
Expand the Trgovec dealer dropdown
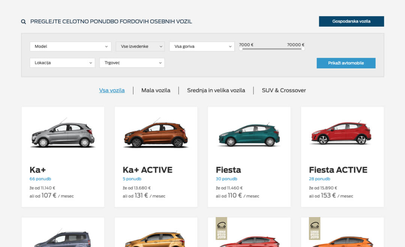132,63
